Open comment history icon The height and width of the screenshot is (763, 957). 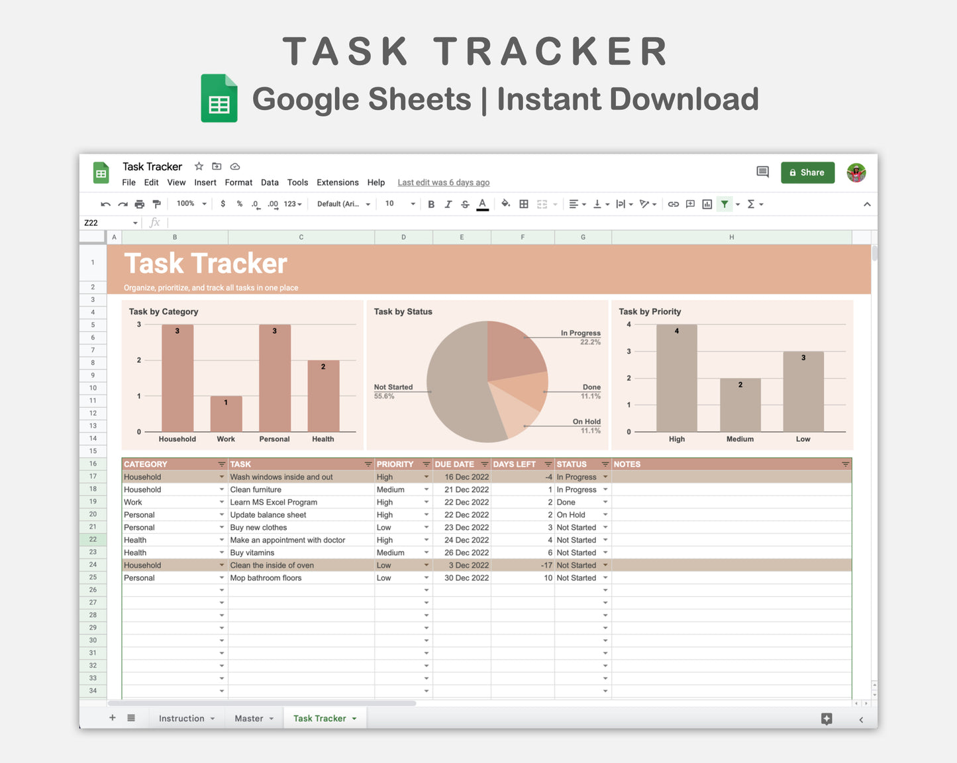(762, 172)
